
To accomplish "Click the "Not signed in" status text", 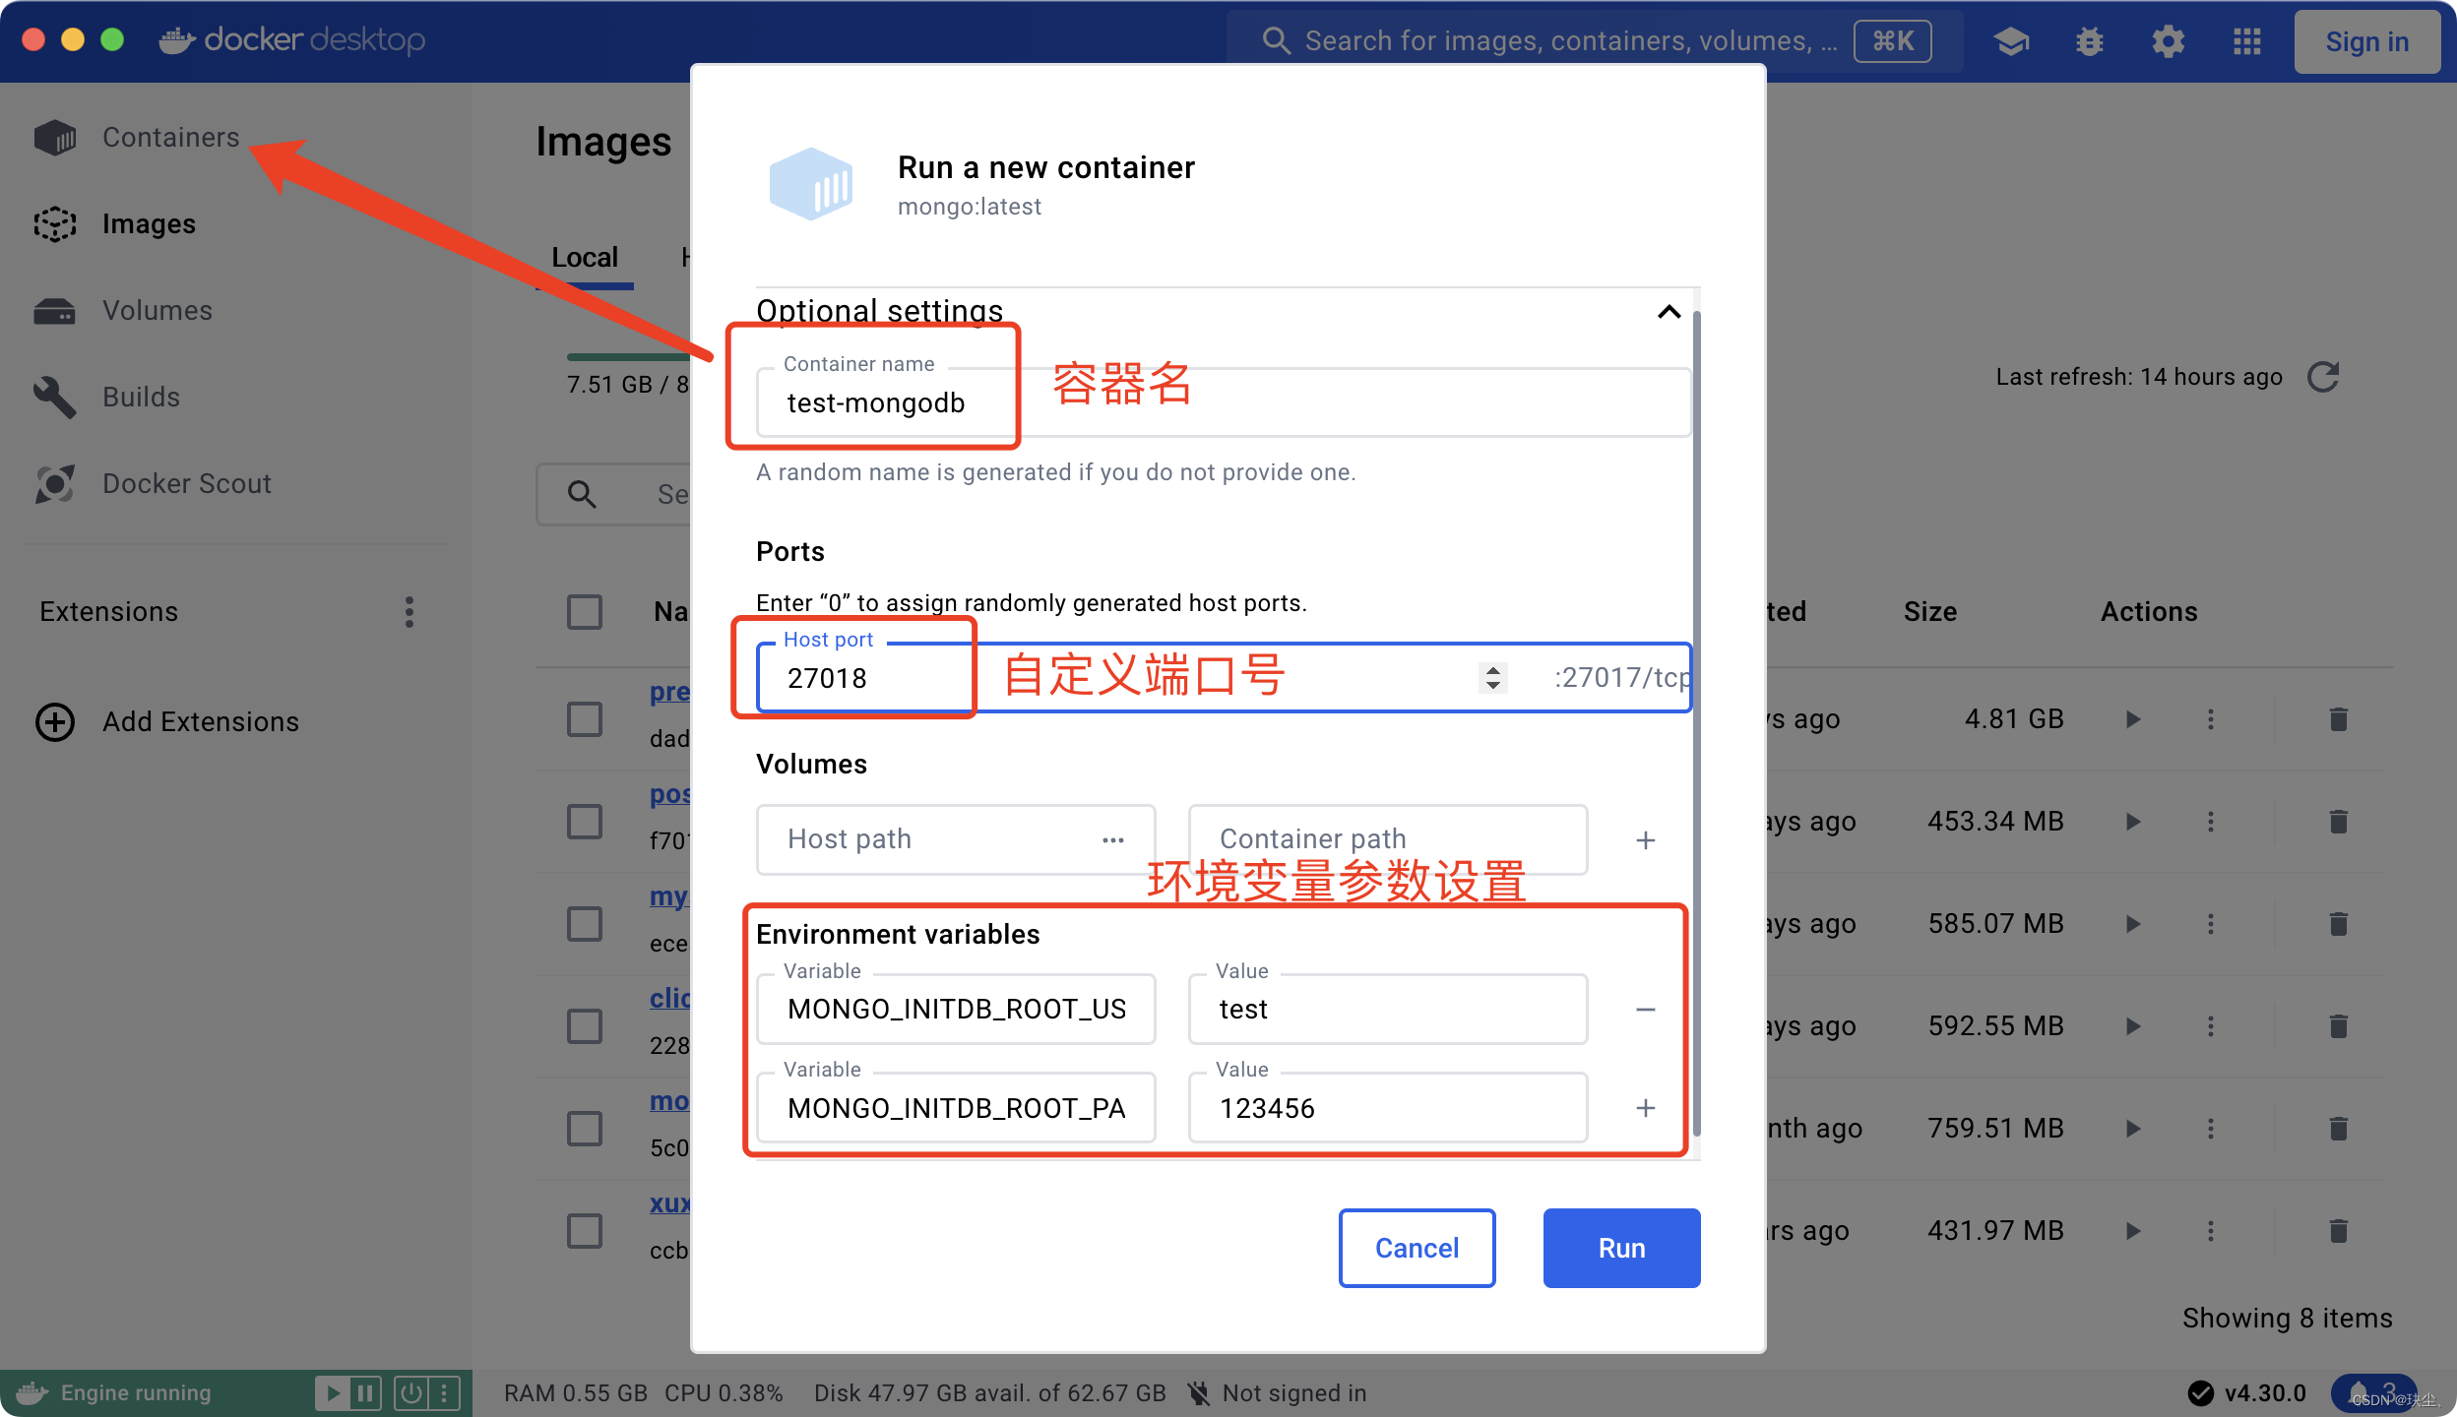I will [x=1293, y=1393].
